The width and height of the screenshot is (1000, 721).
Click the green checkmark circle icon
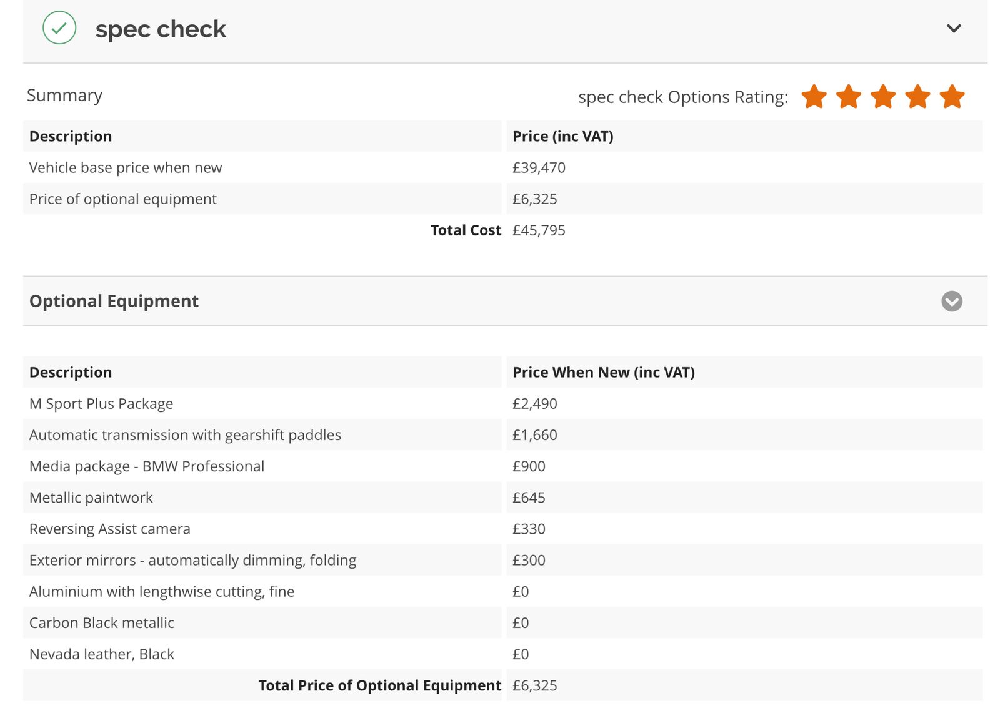[x=59, y=28]
